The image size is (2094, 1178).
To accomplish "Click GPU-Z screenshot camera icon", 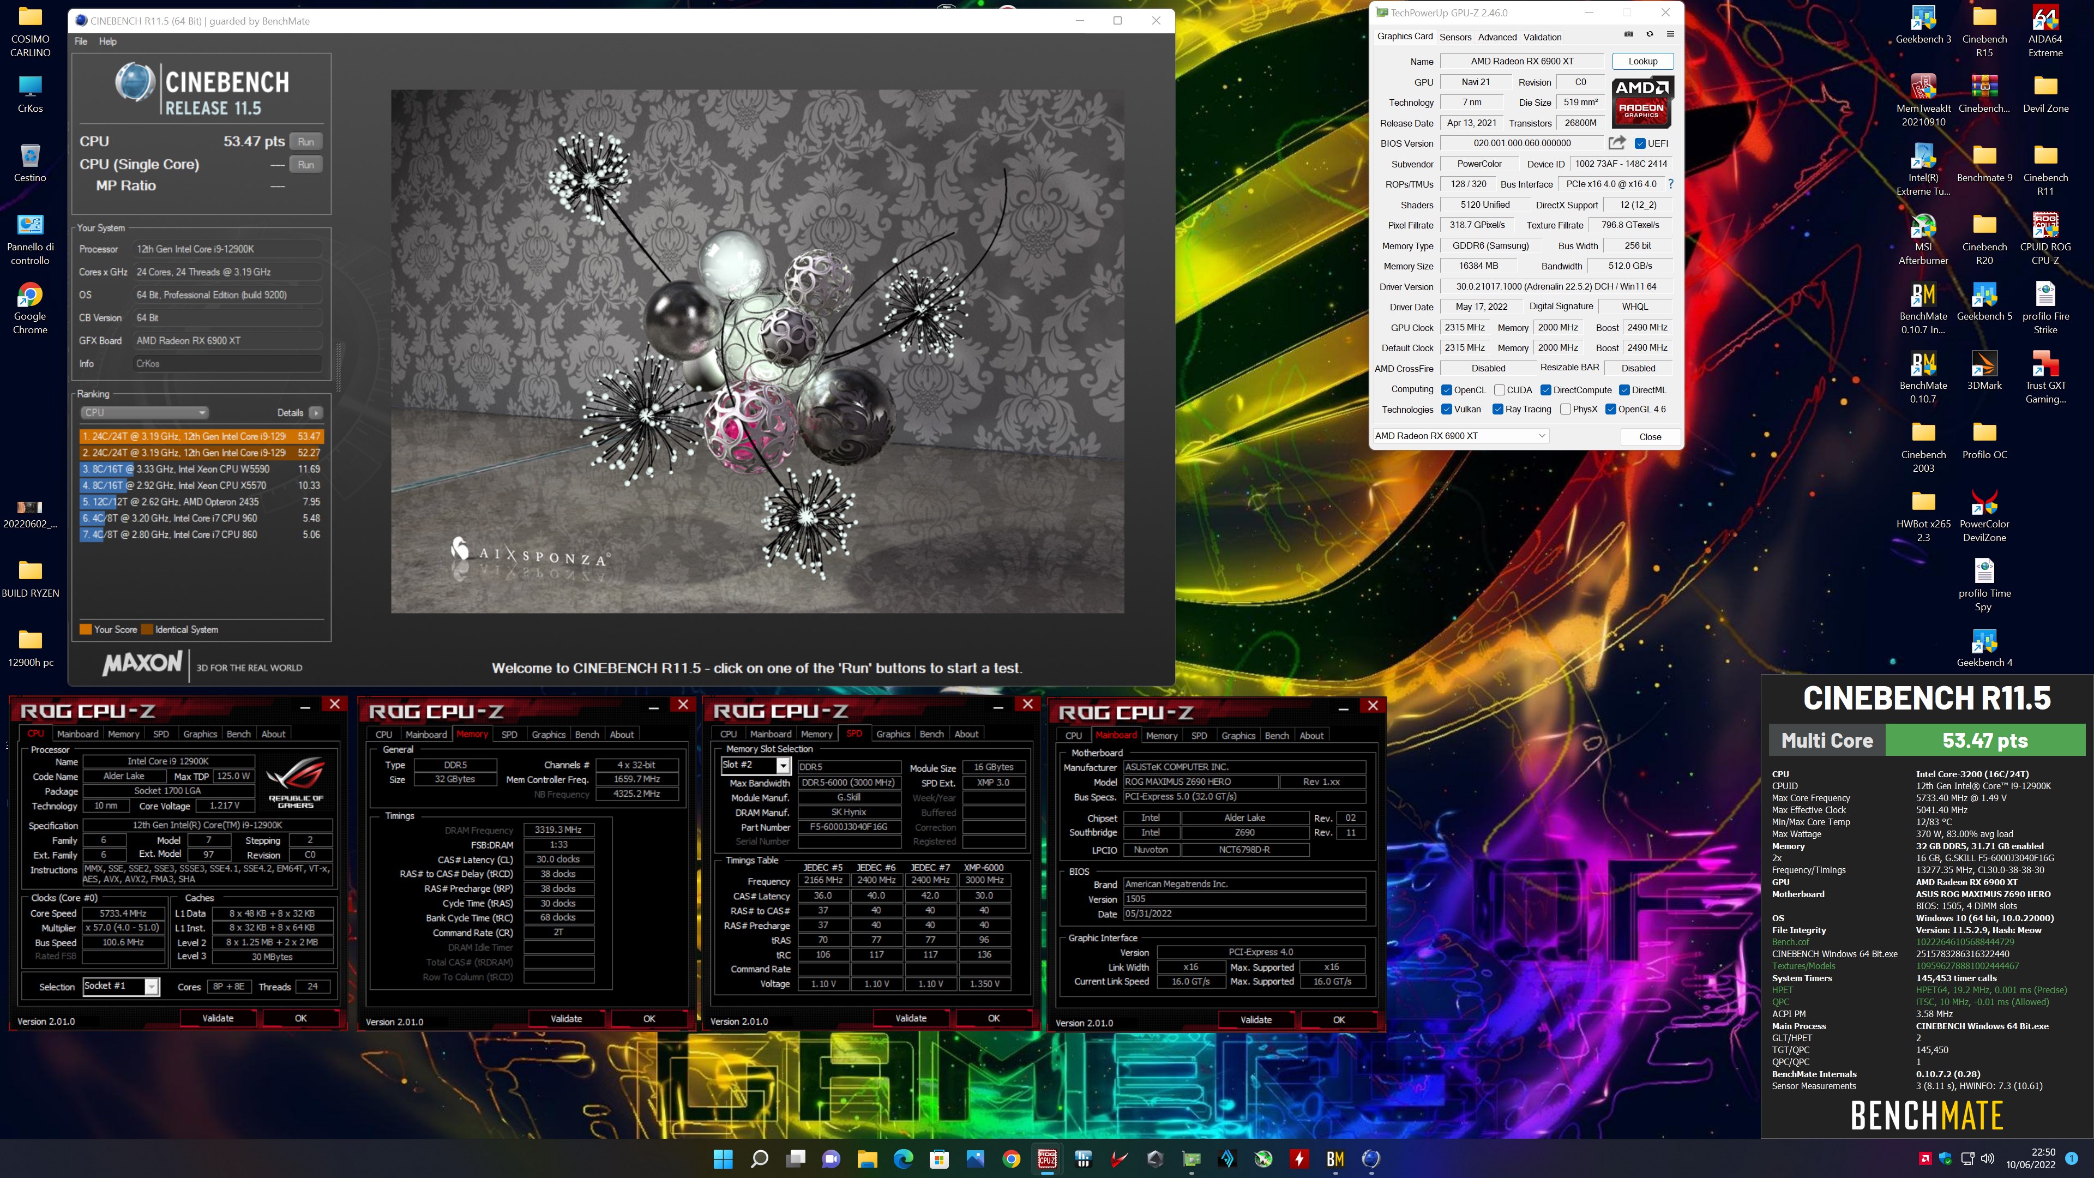I will pos(1628,35).
